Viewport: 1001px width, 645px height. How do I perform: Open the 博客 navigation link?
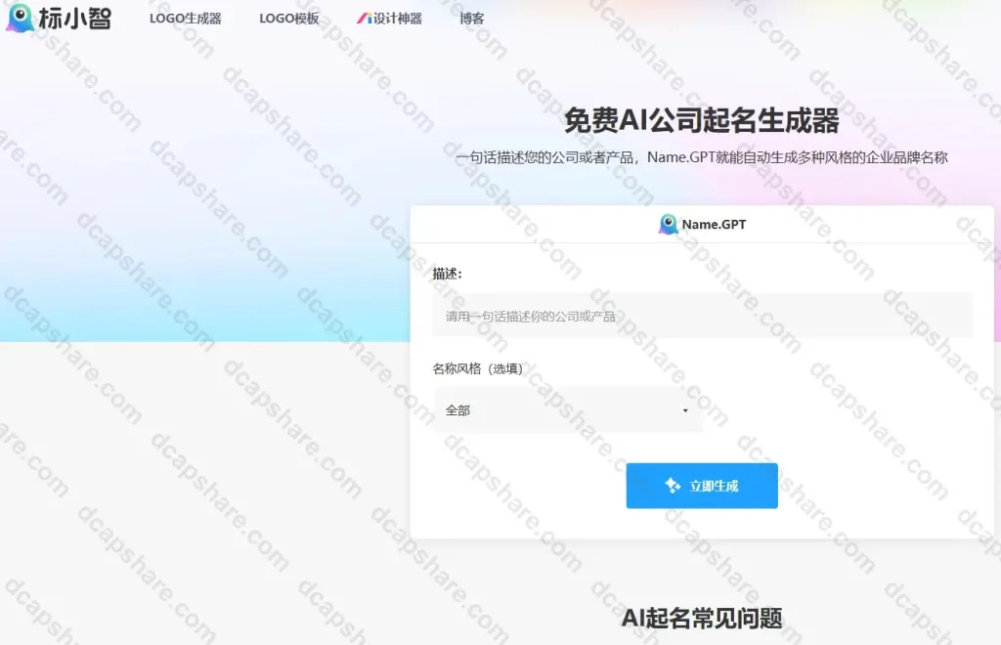[472, 18]
